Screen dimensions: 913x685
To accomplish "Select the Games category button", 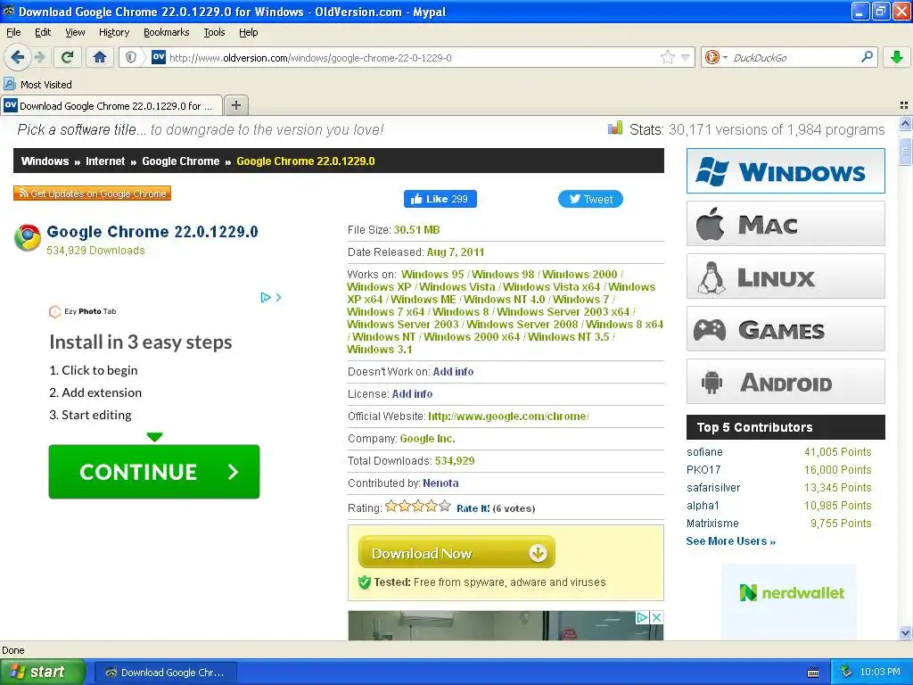I will [786, 329].
